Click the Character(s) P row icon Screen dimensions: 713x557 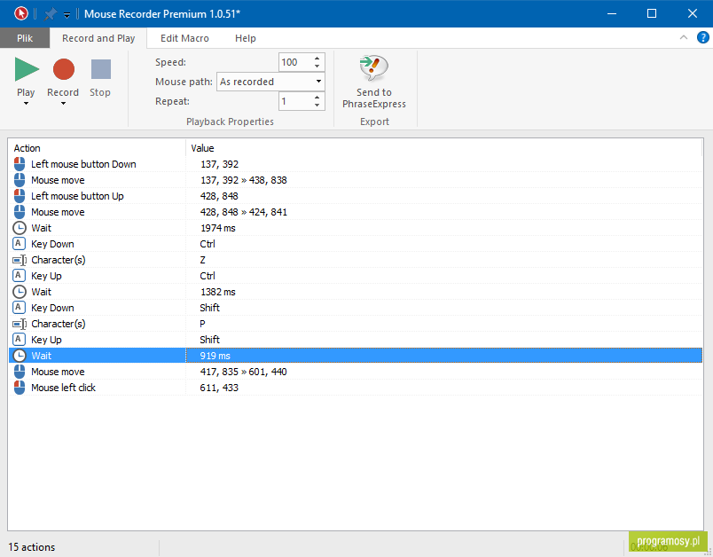point(20,324)
